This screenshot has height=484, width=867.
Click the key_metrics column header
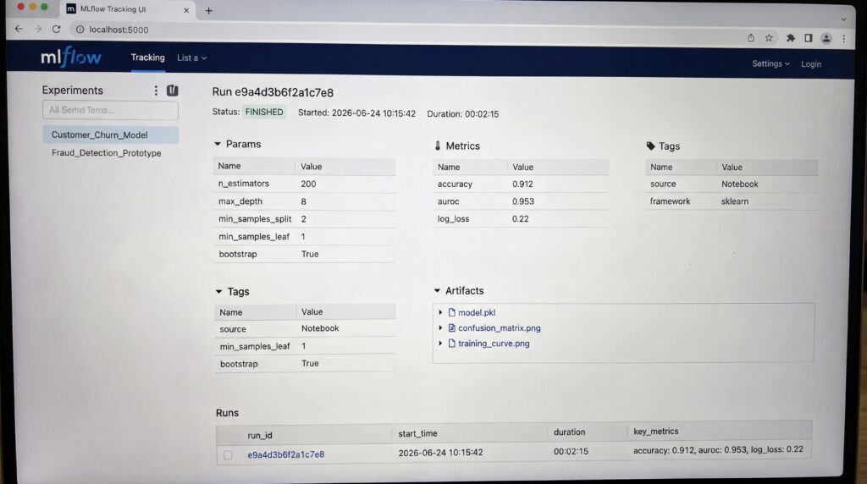pyautogui.click(x=656, y=432)
